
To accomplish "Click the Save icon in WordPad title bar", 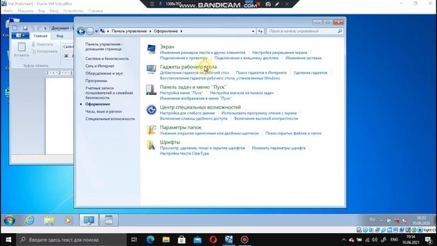I will [25, 28].
